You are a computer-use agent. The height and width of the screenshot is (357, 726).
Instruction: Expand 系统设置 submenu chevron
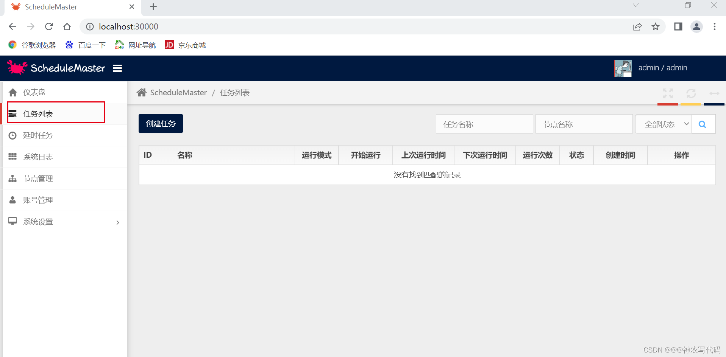118,222
